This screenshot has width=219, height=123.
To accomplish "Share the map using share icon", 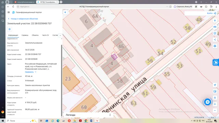I will coord(215,40).
